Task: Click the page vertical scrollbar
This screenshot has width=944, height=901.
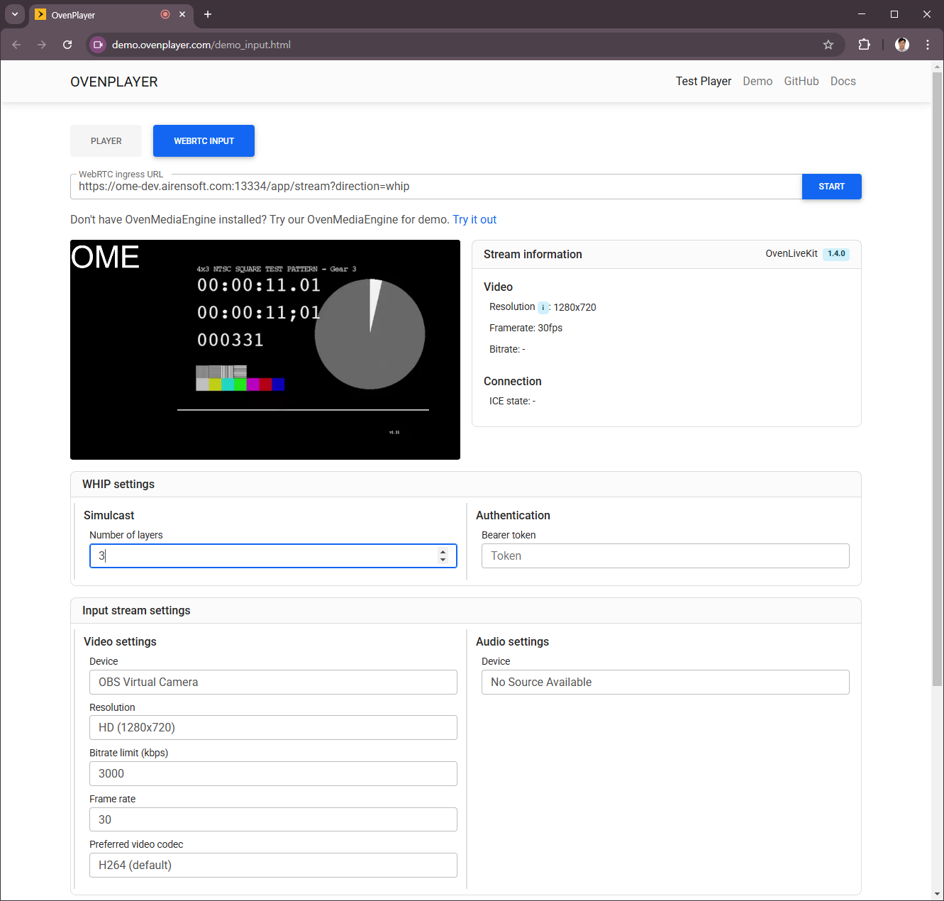Action: pos(938,380)
